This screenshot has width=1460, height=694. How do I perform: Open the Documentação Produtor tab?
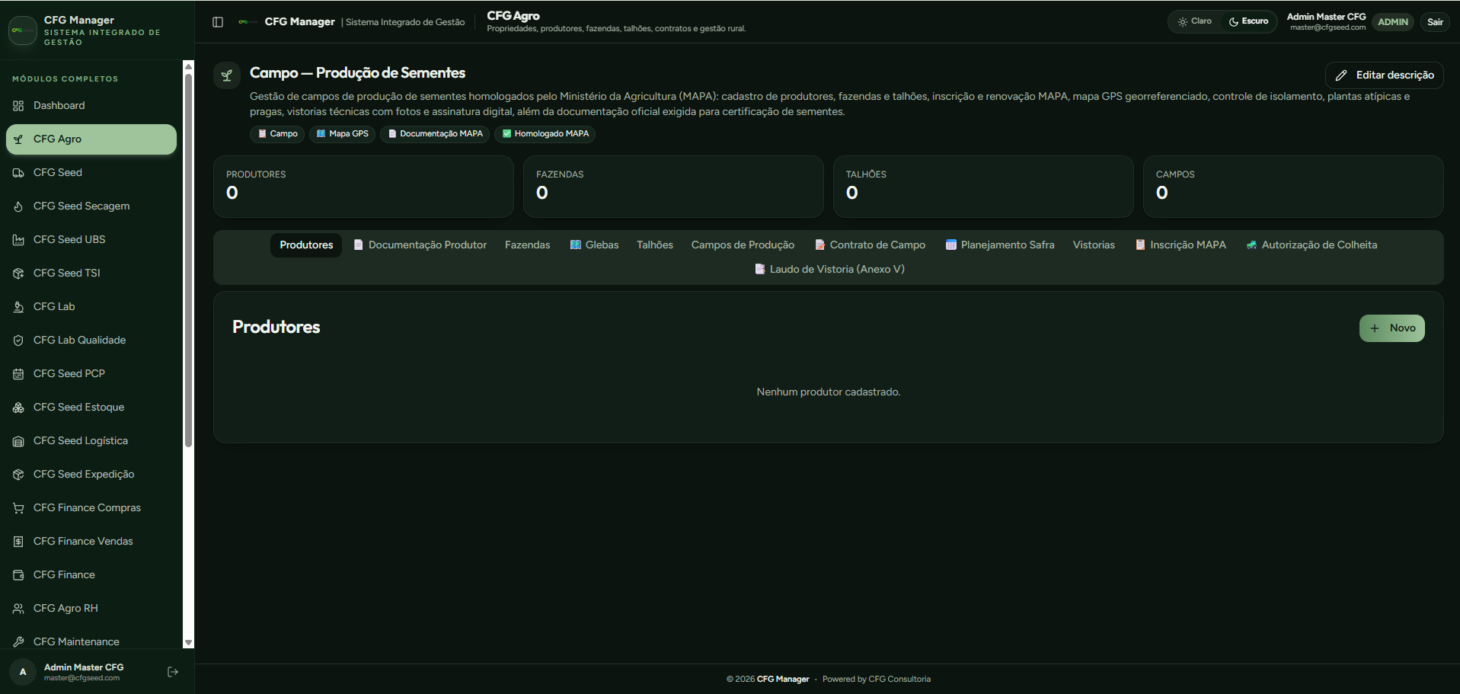tap(420, 245)
